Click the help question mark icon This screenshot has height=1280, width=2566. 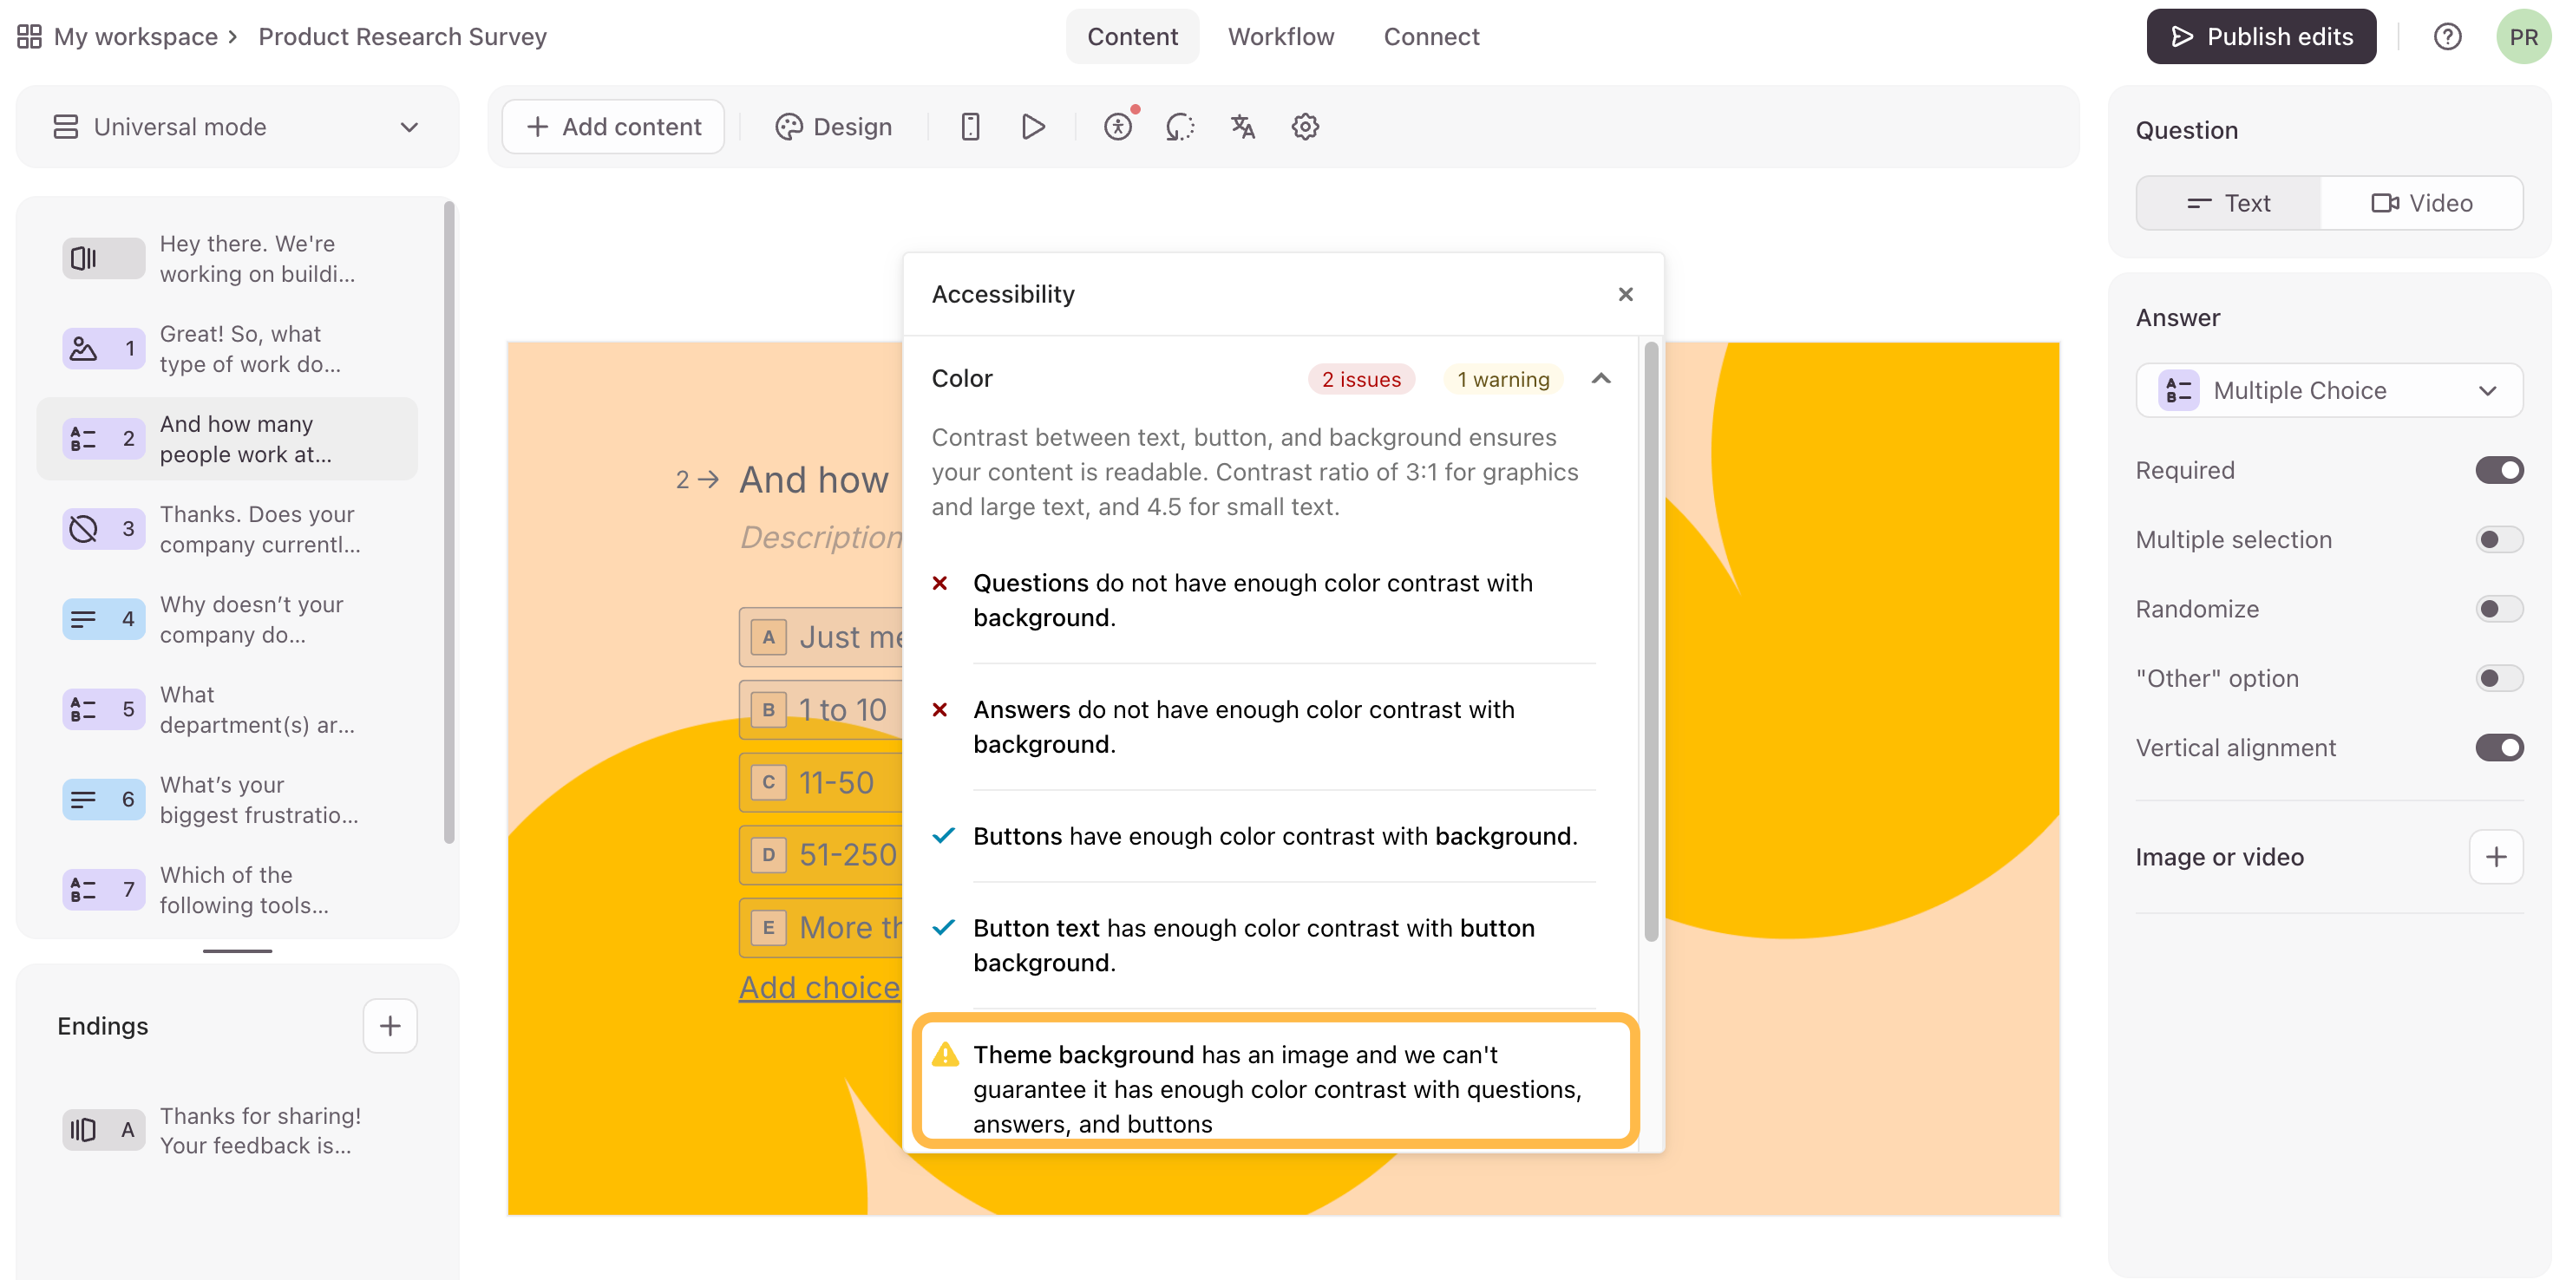2447,36
